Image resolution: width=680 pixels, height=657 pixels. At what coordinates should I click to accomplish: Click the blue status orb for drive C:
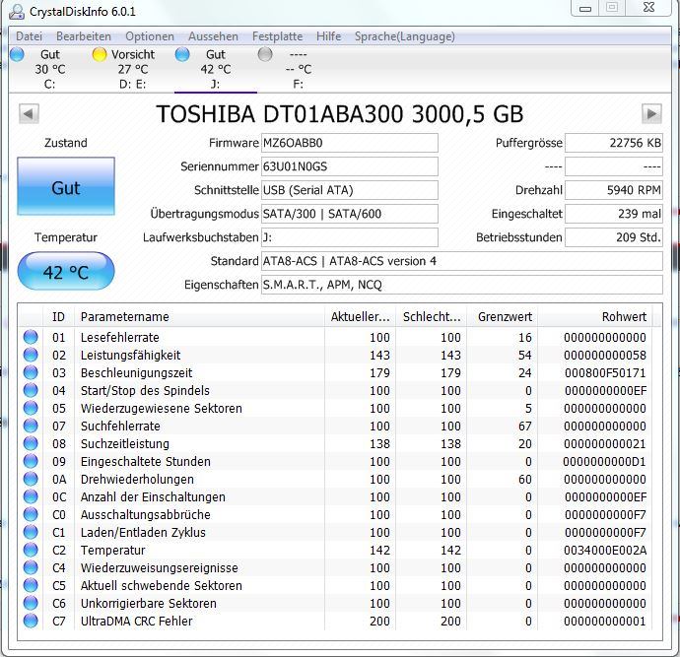coord(17,54)
